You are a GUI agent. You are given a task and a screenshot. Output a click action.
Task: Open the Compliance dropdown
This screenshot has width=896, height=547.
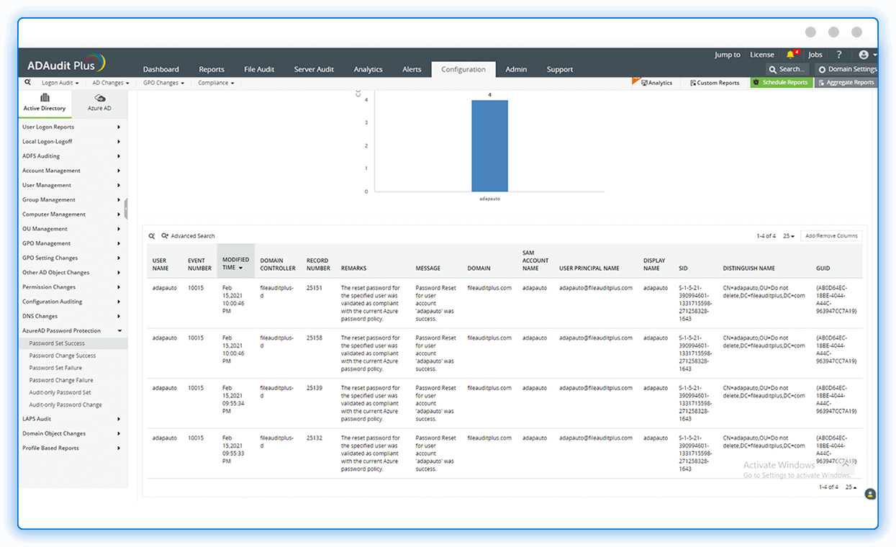click(x=216, y=83)
